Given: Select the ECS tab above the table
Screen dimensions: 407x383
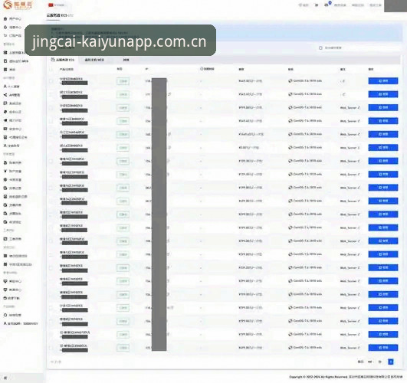Looking at the screenshot, I should point(63,60).
